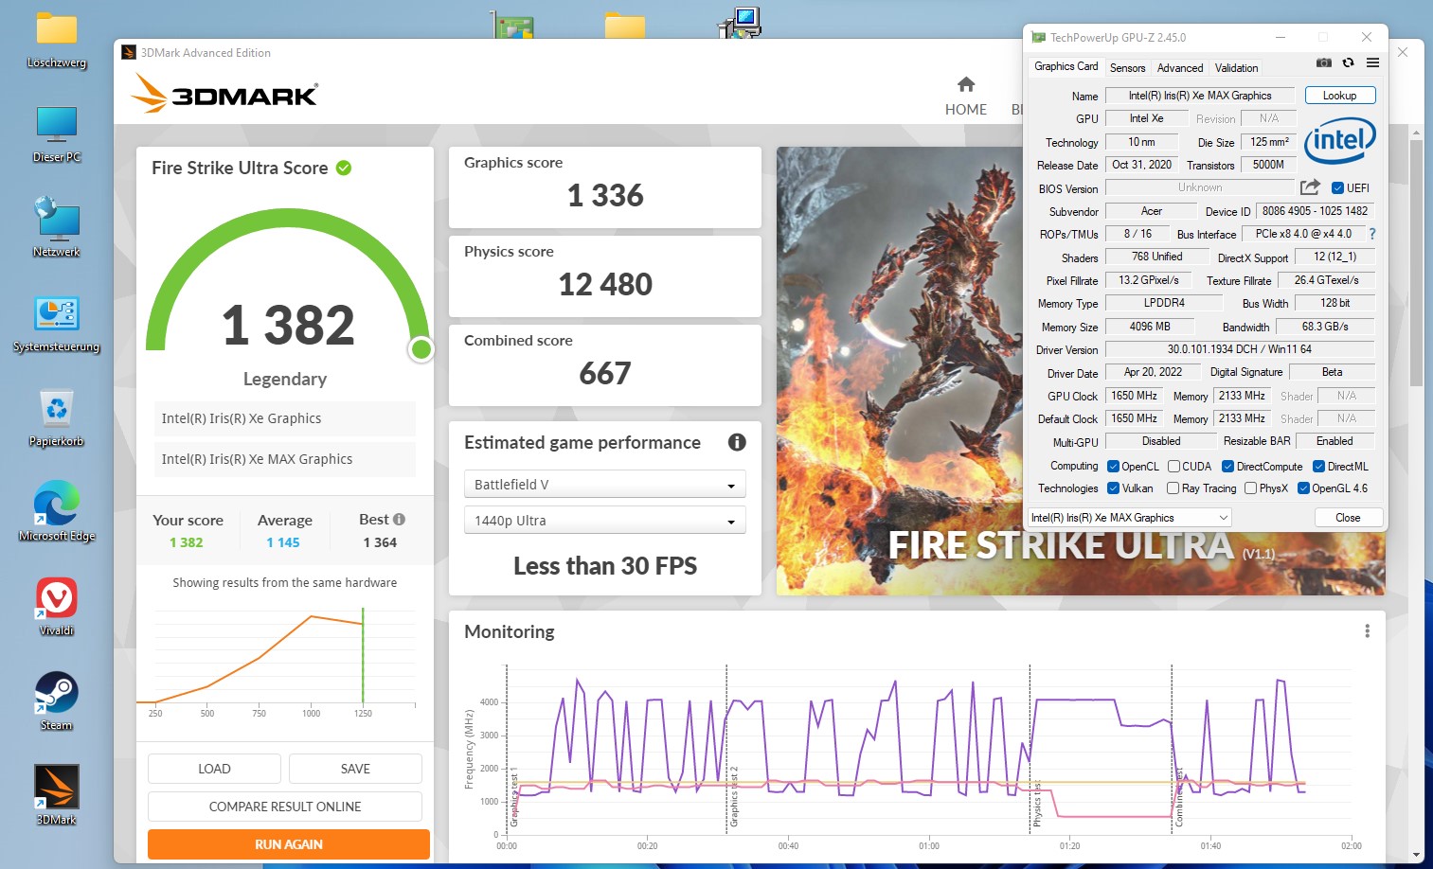This screenshot has height=869, width=1433.
Task: Click the Intel(R) Iris(R) Xe MAX Graphics row in 3DMark
Action: [x=285, y=459]
